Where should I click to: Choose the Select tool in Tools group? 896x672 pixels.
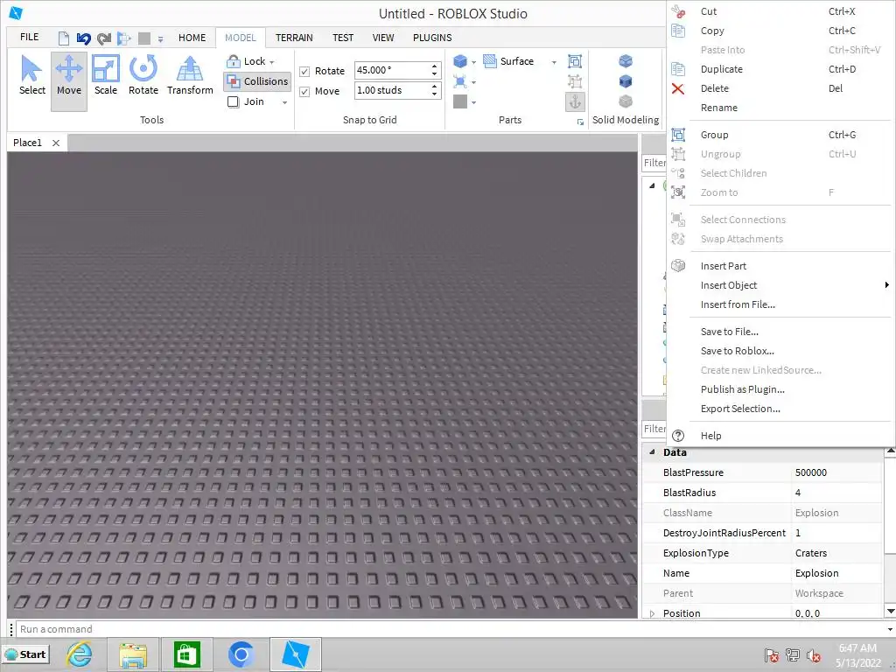pos(32,76)
